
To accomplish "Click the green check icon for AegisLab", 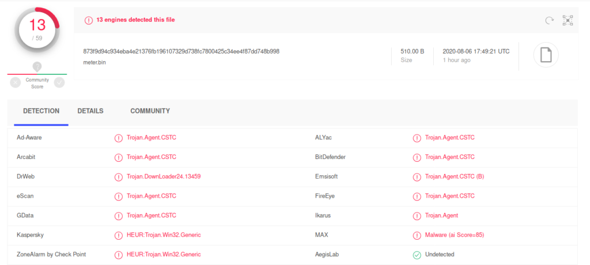I will pos(417,254).
